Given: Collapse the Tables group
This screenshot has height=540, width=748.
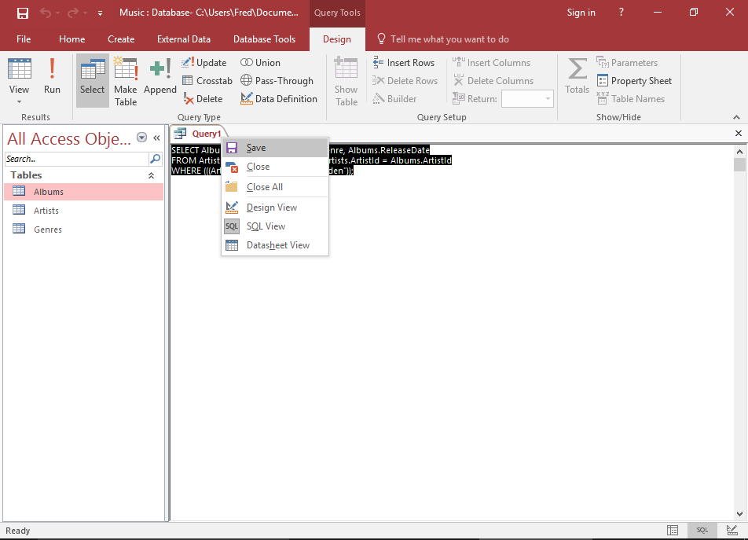Looking at the screenshot, I should (151, 175).
